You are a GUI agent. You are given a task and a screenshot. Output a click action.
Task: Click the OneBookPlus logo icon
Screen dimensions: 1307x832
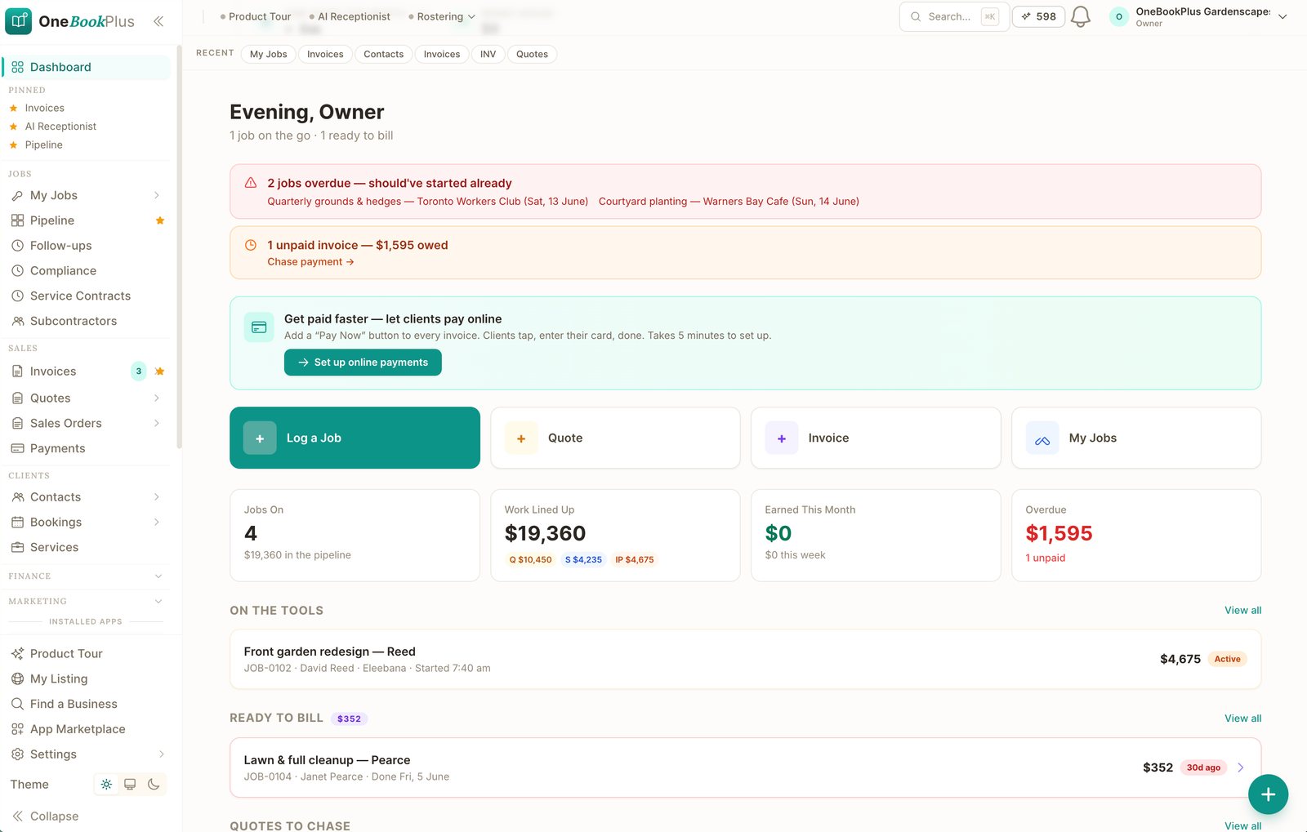point(18,21)
